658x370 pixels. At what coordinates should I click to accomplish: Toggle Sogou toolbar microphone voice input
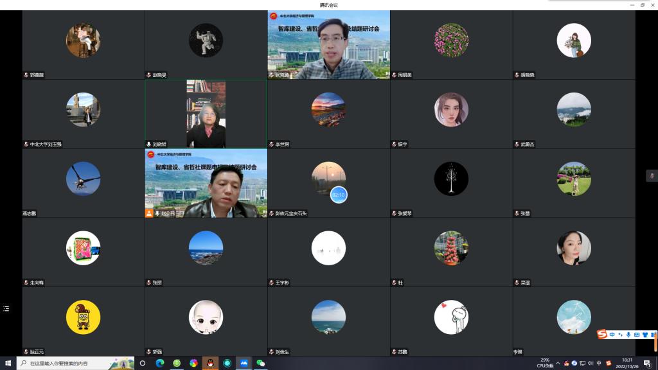pos(628,335)
